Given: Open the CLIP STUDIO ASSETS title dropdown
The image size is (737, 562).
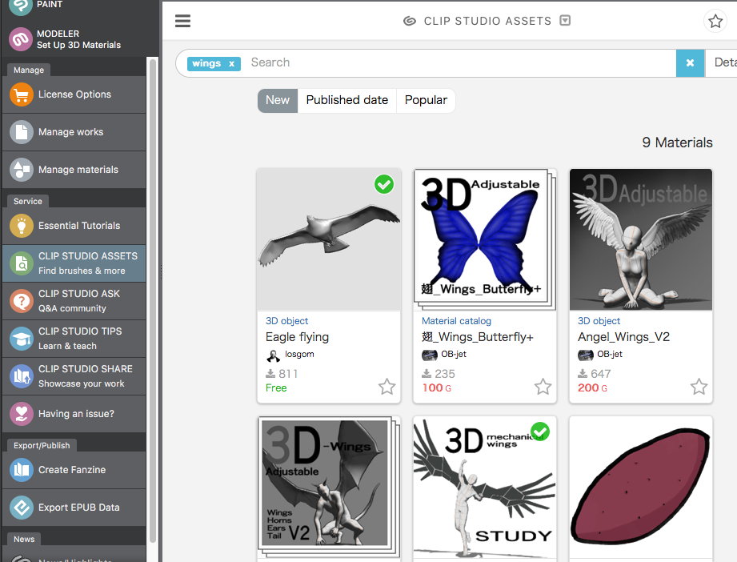Looking at the screenshot, I should pyautogui.click(x=565, y=21).
